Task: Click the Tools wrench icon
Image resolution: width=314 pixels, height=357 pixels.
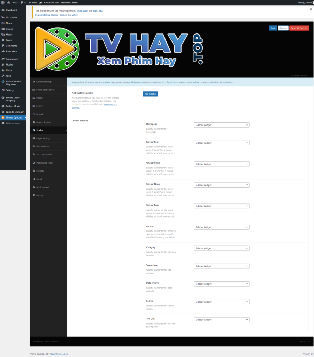Action: pyautogui.click(x=3, y=76)
